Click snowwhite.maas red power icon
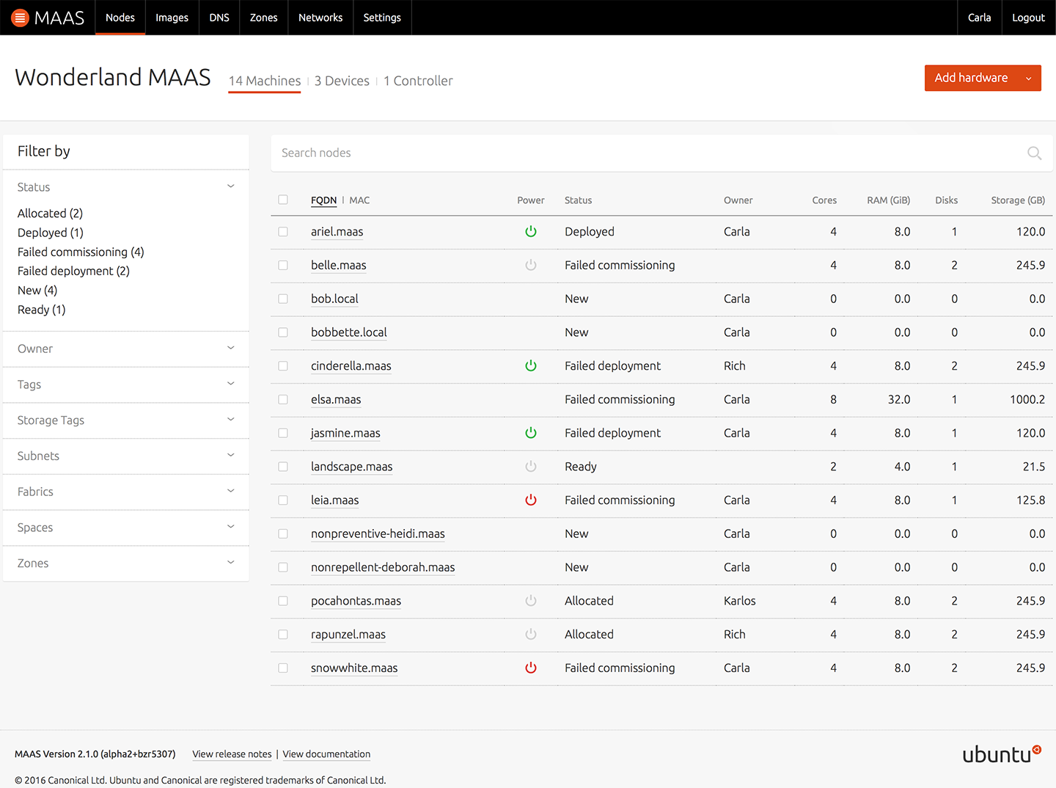Image resolution: width=1056 pixels, height=788 pixels. [531, 668]
